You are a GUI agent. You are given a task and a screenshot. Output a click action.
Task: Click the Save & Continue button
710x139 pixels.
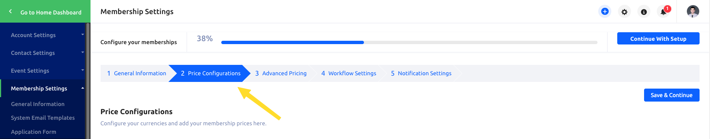pyautogui.click(x=672, y=95)
